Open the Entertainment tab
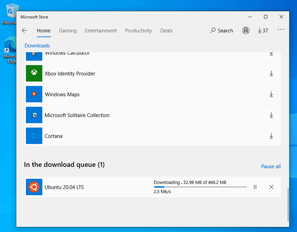The height and width of the screenshot is (232, 297). click(101, 30)
